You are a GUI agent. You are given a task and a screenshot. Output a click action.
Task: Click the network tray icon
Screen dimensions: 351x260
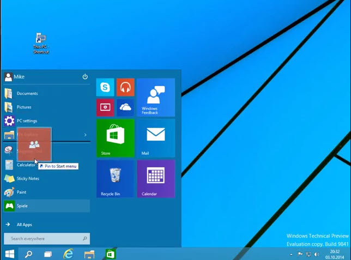pos(308,254)
